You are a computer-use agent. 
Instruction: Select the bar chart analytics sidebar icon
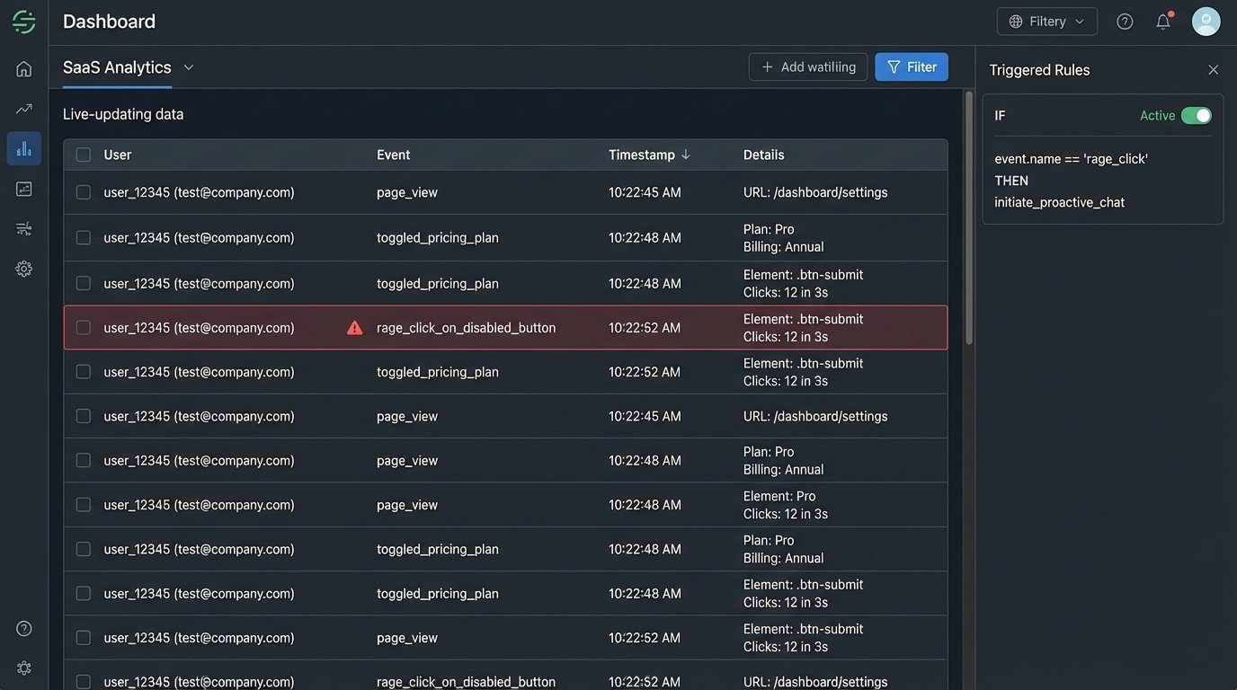tap(24, 149)
